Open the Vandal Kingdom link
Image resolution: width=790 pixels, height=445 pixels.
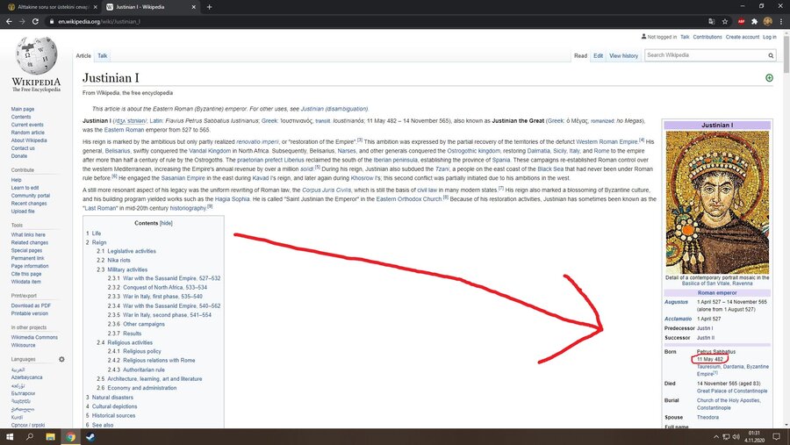pyautogui.click(x=210, y=151)
